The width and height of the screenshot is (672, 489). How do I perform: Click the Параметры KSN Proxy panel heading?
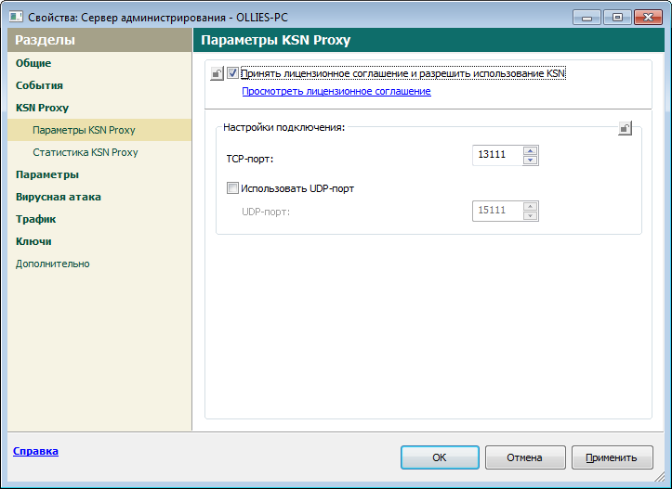click(275, 40)
